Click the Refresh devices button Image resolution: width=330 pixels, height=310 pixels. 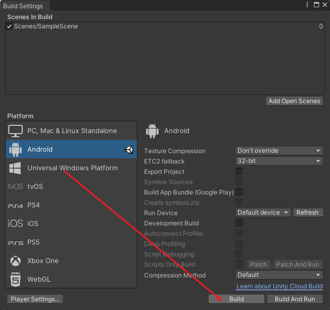(308, 213)
